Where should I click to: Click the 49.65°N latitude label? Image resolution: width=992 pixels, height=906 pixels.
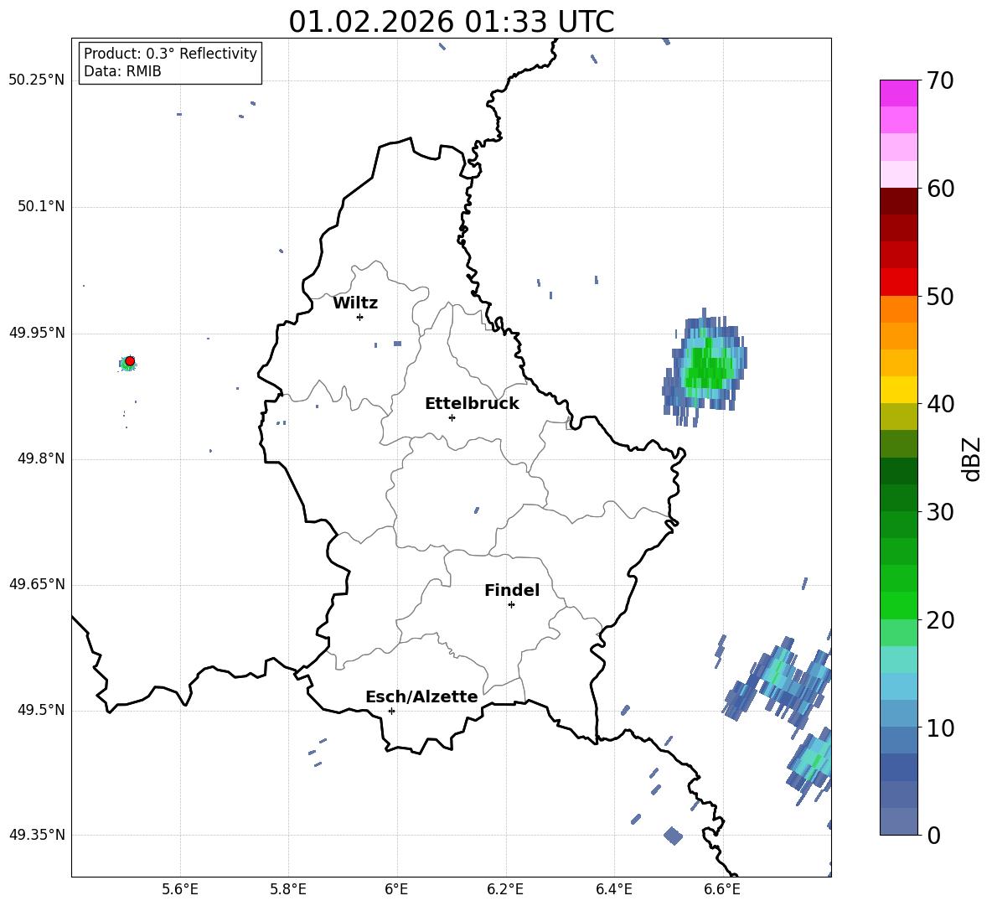pyautogui.click(x=37, y=583)
